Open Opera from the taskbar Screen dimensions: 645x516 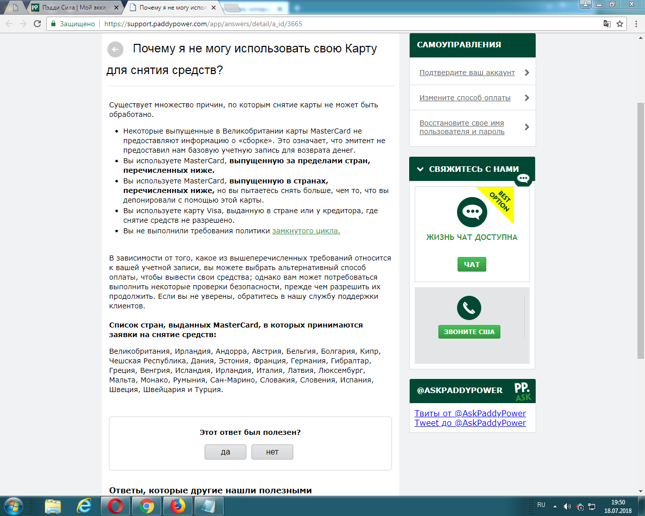coord(115,506)
